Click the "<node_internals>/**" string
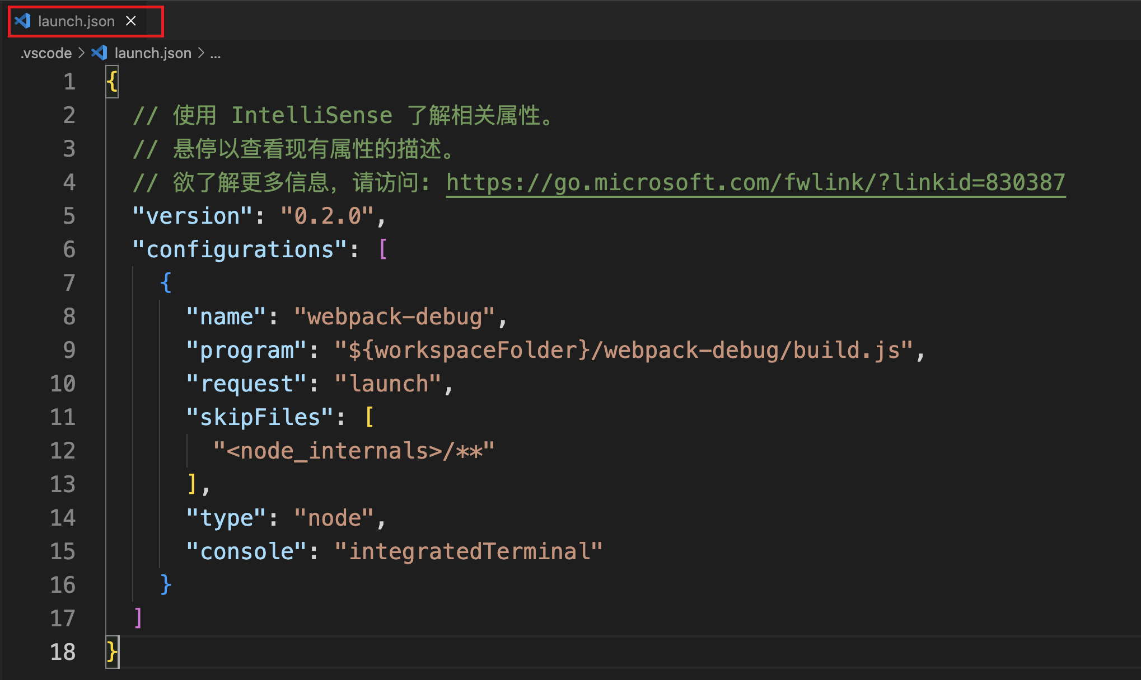Image resolution: width=1141 pixels, height=680 pixels. 354,451
